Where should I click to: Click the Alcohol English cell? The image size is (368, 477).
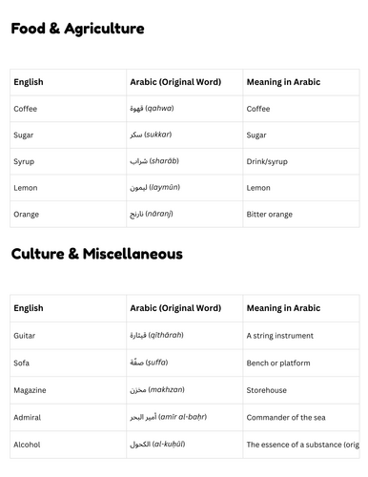click(x=68, y=445)
